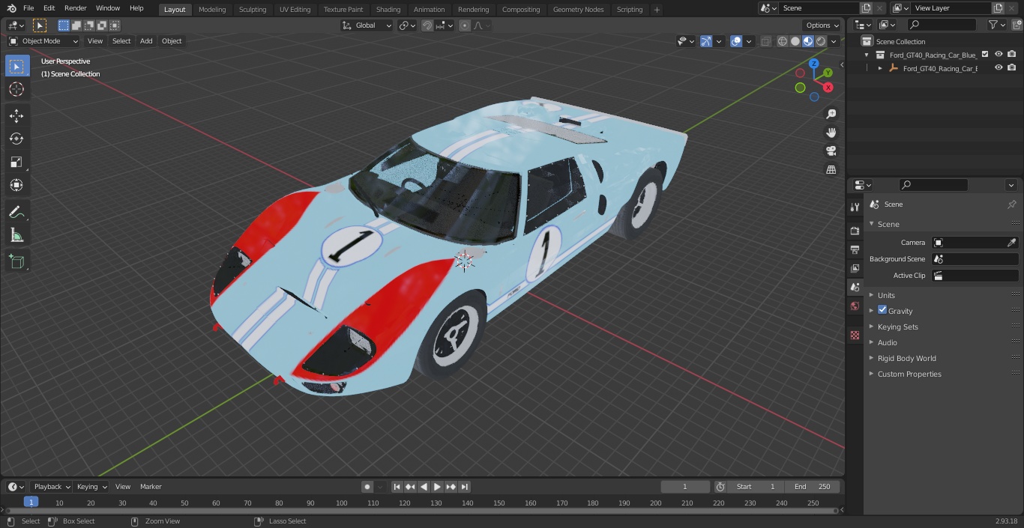The height and width of the screenshot is (528, 1024).
Task: Toggle snapping magnet
Action: tap(427, 25)
